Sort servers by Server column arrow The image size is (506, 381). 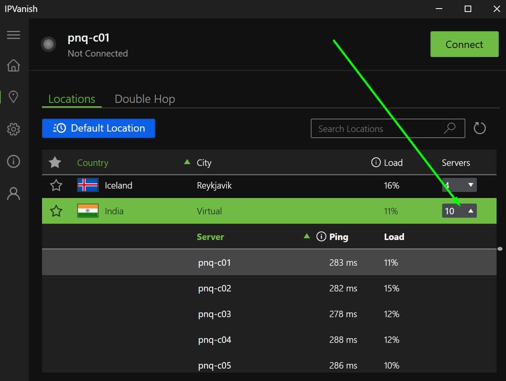coord(307,236)
